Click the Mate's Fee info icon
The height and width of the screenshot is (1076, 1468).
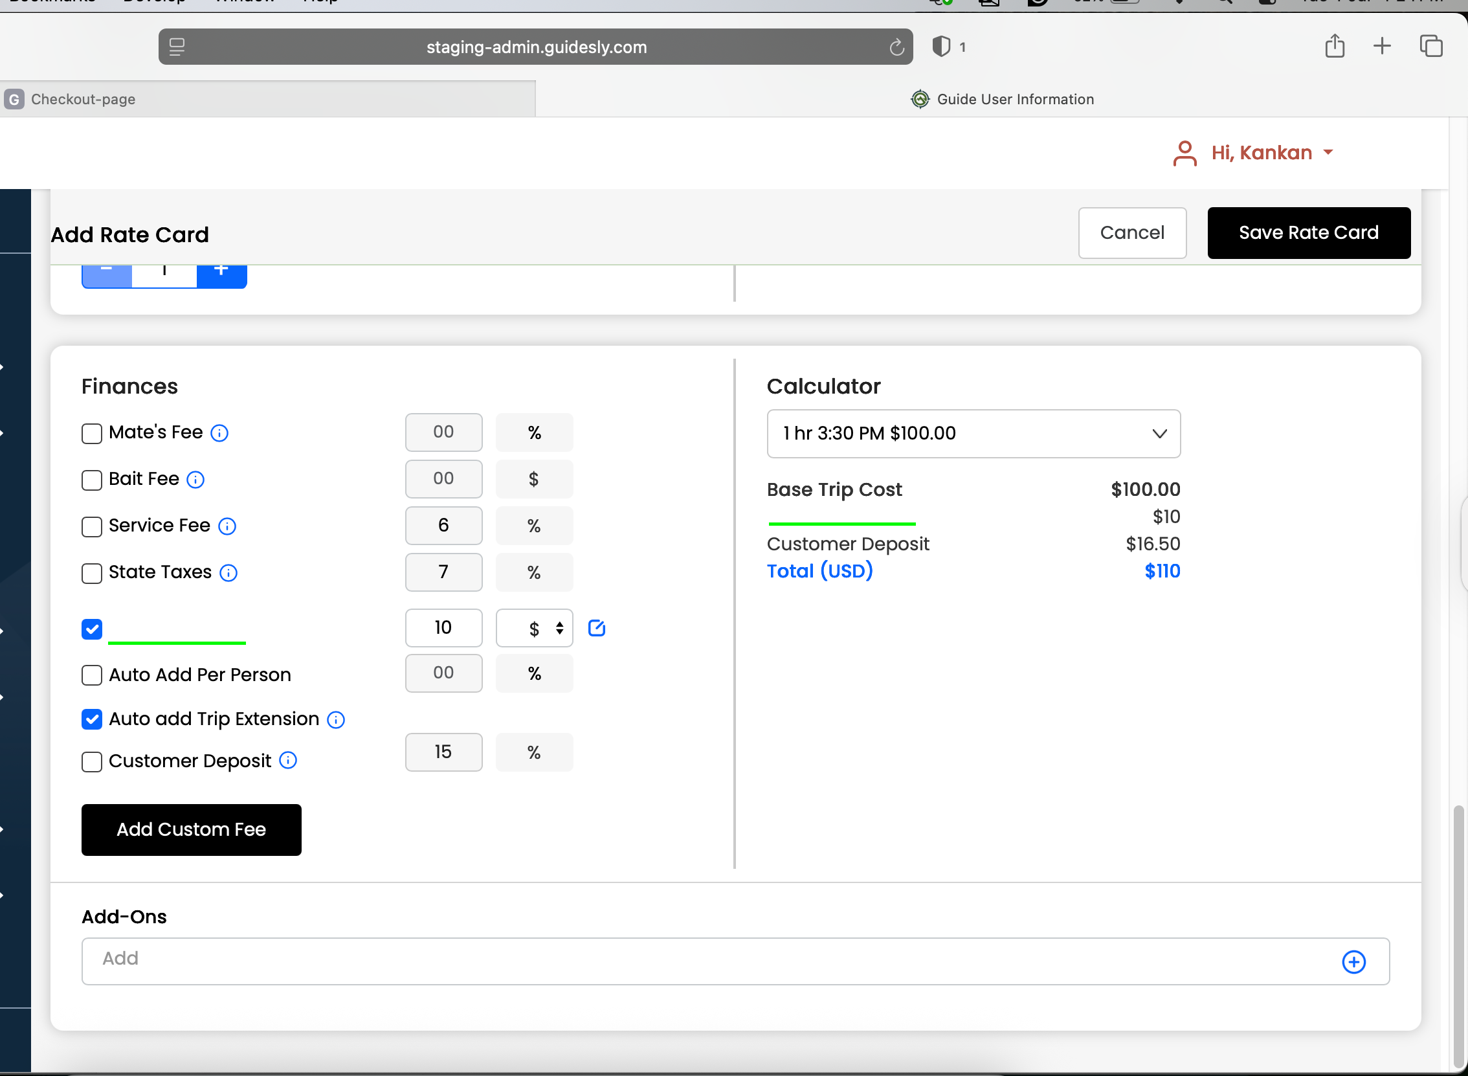pyautogui.click(x=219, y=433)
